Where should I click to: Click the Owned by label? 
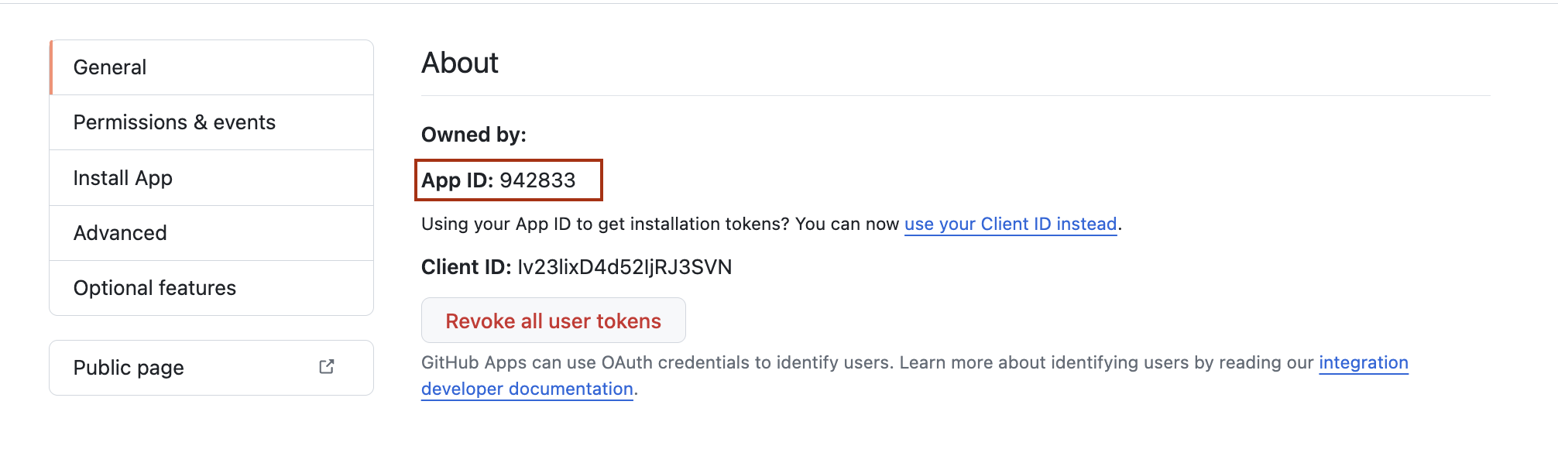click(473, 134)
